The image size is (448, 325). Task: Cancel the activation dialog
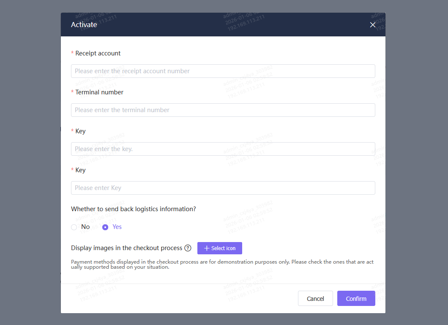coord(315,298)
